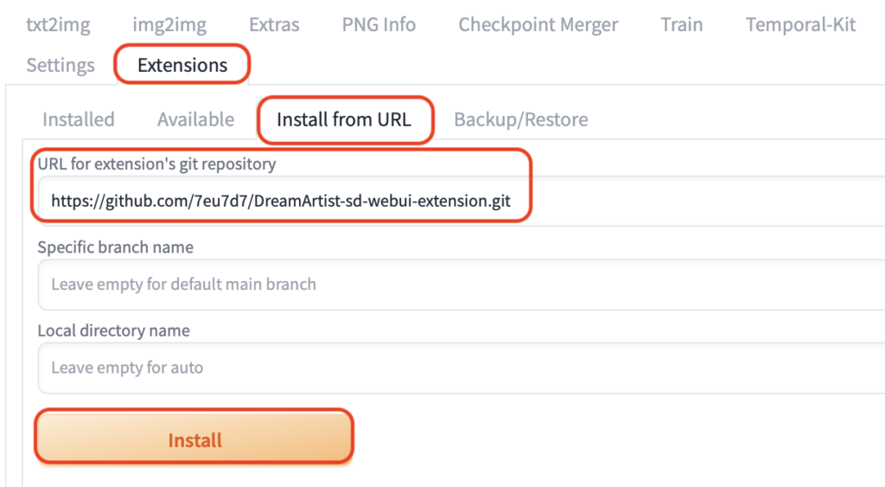The width and height of the screenshot is (885, 487).
Task: Click the Install button
Action: tap(194, 440)
